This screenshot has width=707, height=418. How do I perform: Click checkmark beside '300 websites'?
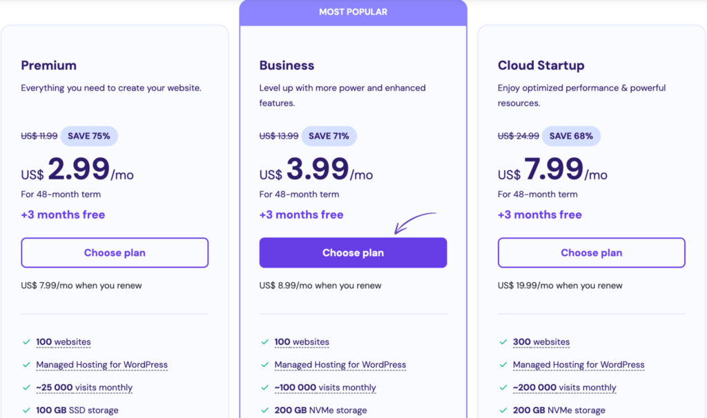503,342
